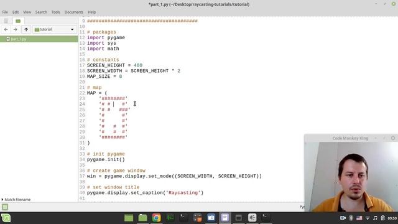This screenshot has height=224, width=398.
Task: Click the clipboard tray icon beside clock
Action: [x=383, y=218]
